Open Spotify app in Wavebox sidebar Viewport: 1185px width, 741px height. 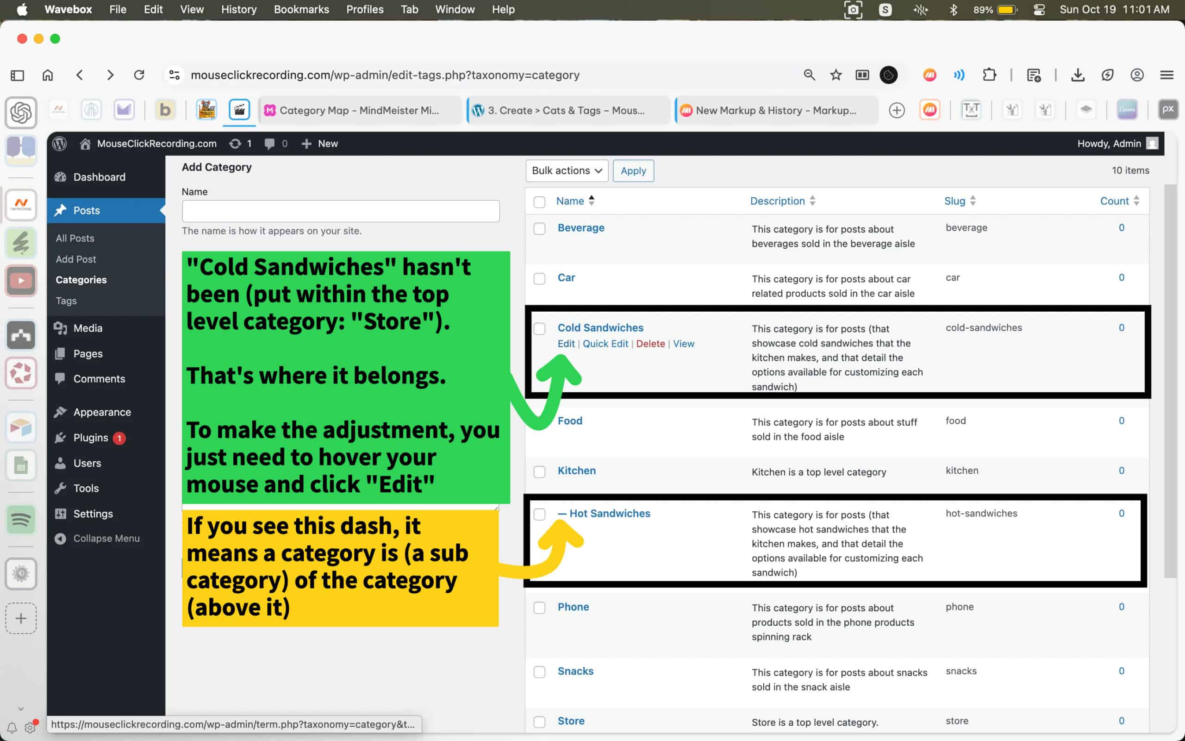click(x=20, y=519)
